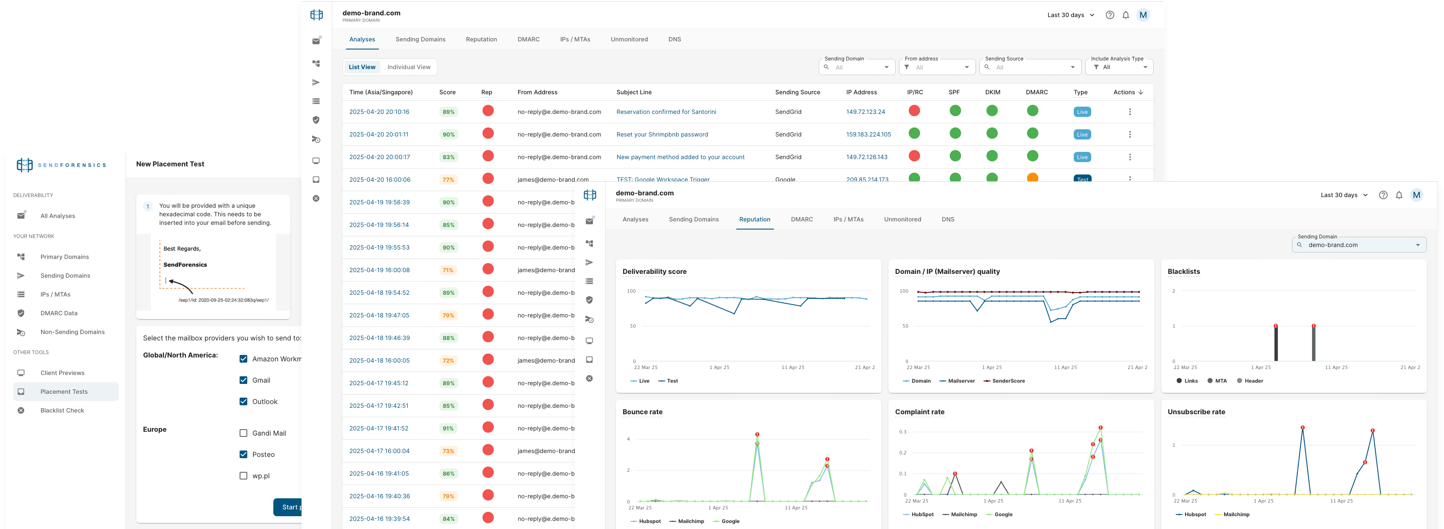
Task: Click IP address 149.72.123.24 link
Action: (865, 112)
